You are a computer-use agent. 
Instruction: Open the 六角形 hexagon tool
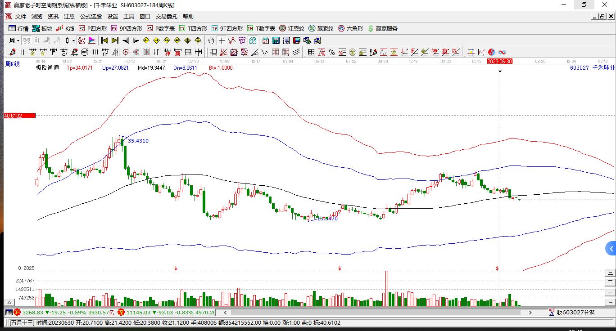(x=350, y=28)
